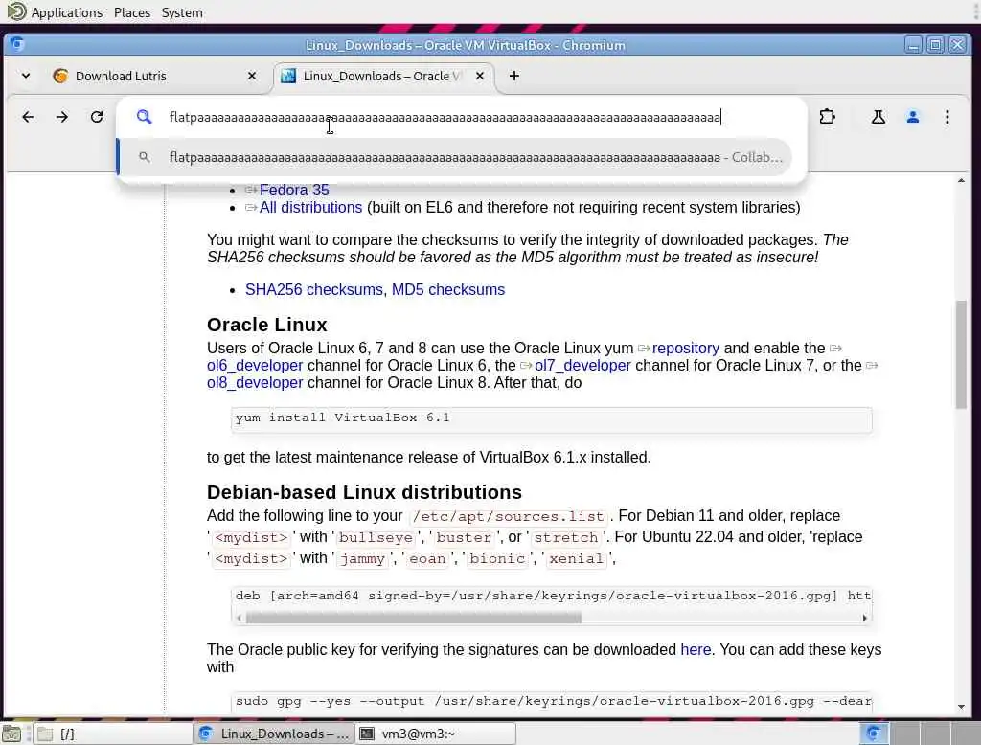The height and width of the screenshot is (745, 981).
Task: Click the 'xenial' code word
Action: 576,559
